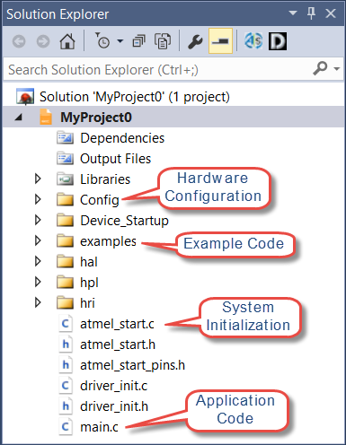Screen dimensions: 346x445
Task: Select the Dependencies item
Action: (122, 138)
